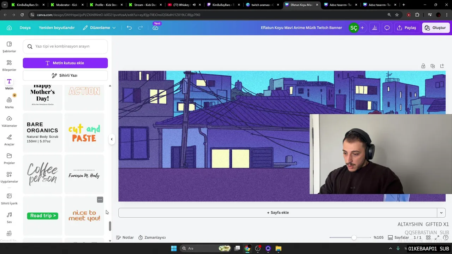This screenshot has height=254, width=452.
Task: Click the + Sayfa ekle button
Action: (278, 213)
